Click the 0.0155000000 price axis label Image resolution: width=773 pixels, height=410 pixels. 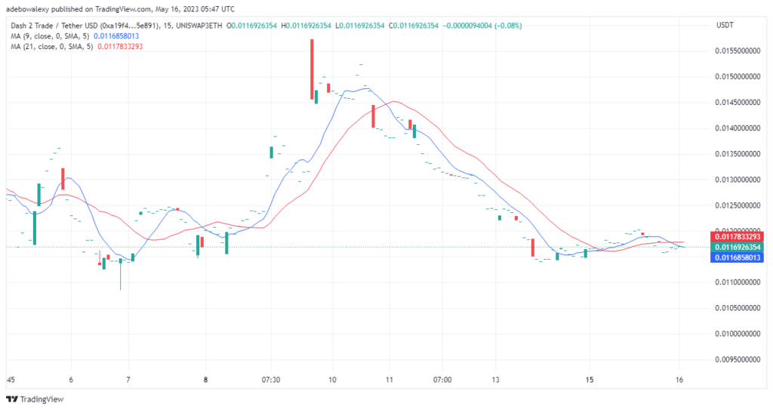pos(738,51)
